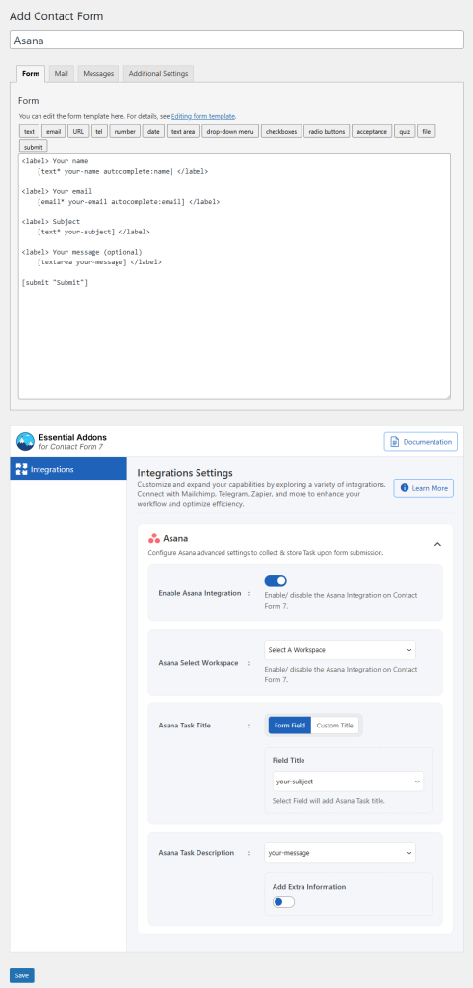Image resolution: width=473 pixels, height=988 pixels.
Task: Switch to the Messages tab
Action: click(x=98, y=73)
